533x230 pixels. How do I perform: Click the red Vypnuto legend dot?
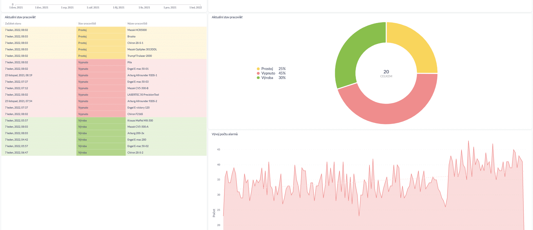[x=258, y=73]
